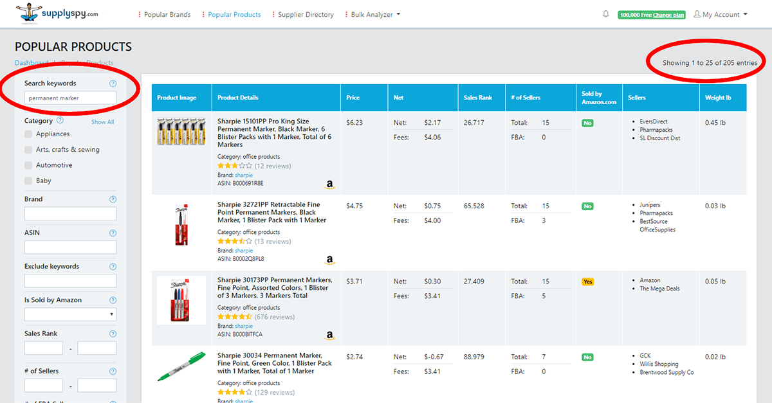Click the ASIN filter input field
Viewport: 772px width, 403px height.
71,247
